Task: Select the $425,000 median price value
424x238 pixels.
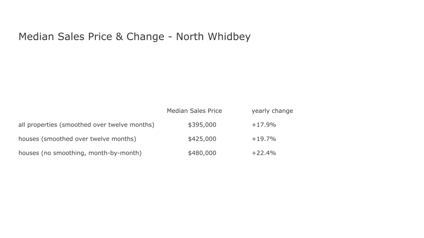Action: click(x=202, y=139)
